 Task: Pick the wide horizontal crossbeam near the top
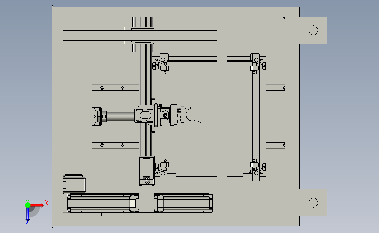click(x=140, y=35)
